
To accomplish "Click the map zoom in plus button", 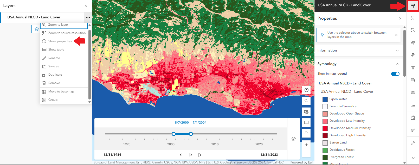I will [306, 145].
